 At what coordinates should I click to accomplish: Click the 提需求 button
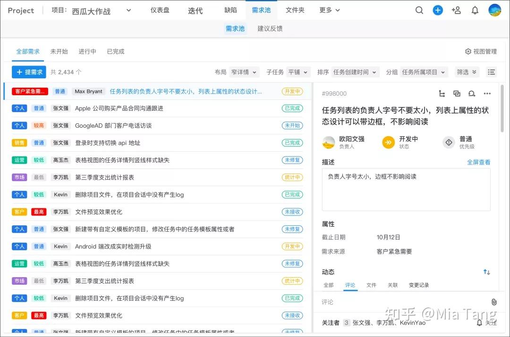tap(29, 72)
